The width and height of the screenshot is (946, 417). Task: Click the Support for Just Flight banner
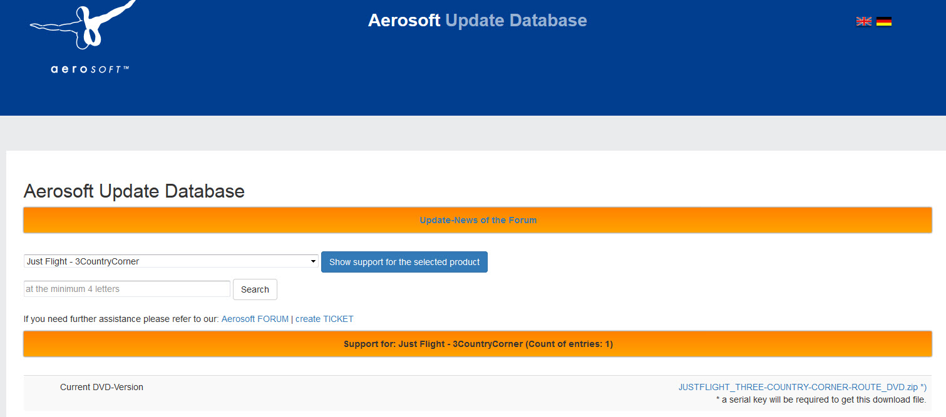coord(478,344)
